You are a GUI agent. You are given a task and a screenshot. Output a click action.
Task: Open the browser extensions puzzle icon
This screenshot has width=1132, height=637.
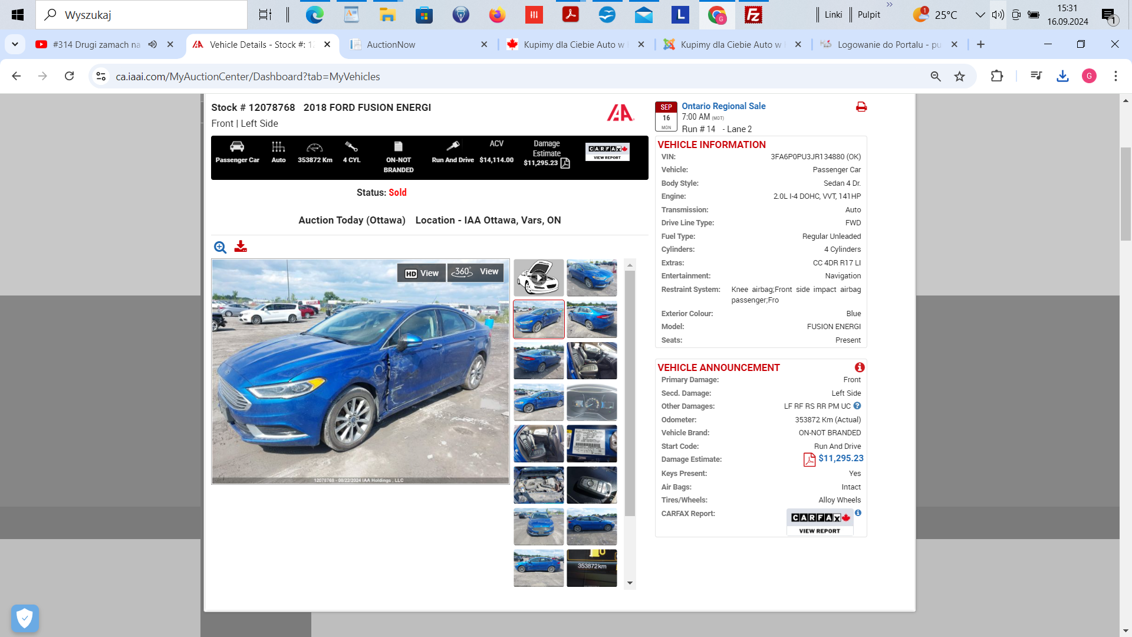coord(996,76)
